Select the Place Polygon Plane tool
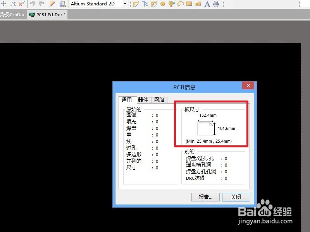Viewport: 310px width, 232px height. click(x=198, y=4)
